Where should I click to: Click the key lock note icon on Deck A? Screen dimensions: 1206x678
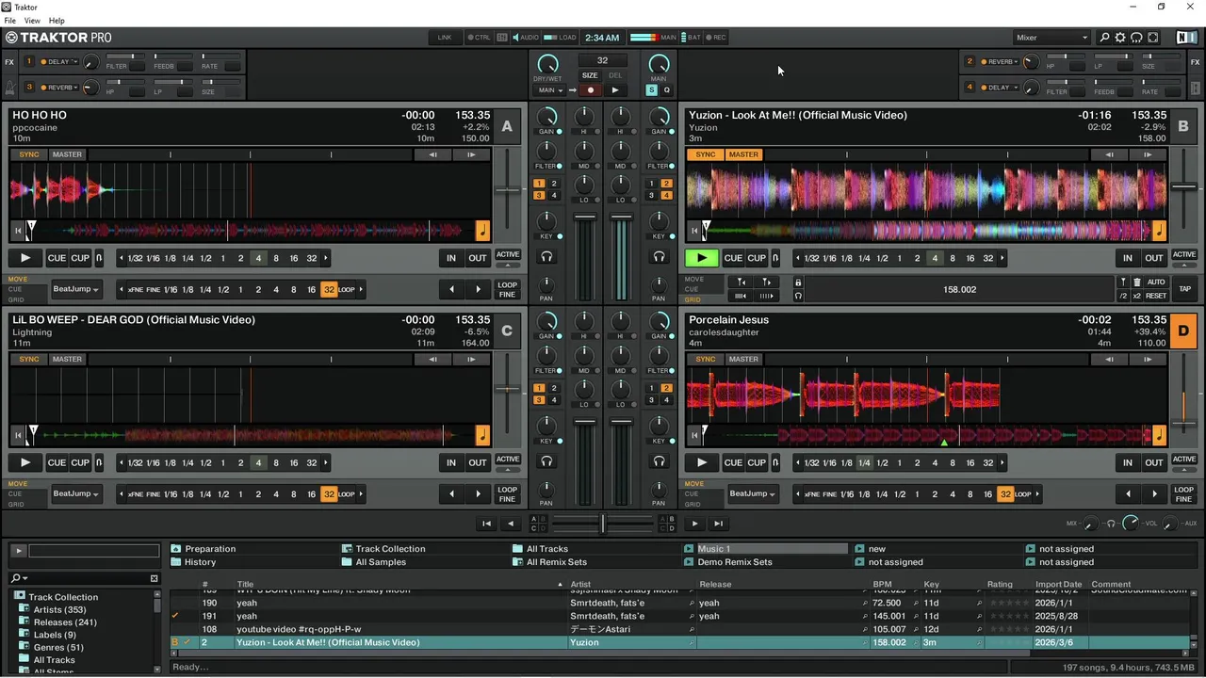click(x=482, y=230)
